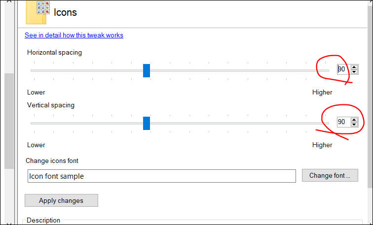This screenshot has width=373, height=225.
Task: Click the left panel scrollbar's down arrow
Action: click(9, 223)
